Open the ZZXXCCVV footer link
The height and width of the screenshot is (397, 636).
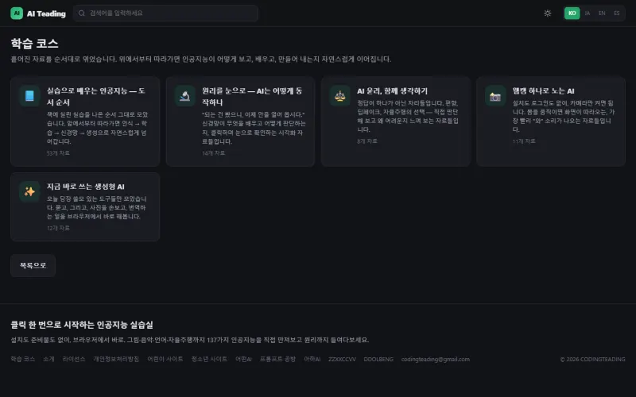pos(342,359)
